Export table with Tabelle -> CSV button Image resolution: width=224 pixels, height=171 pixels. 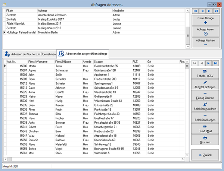point(205,73)
